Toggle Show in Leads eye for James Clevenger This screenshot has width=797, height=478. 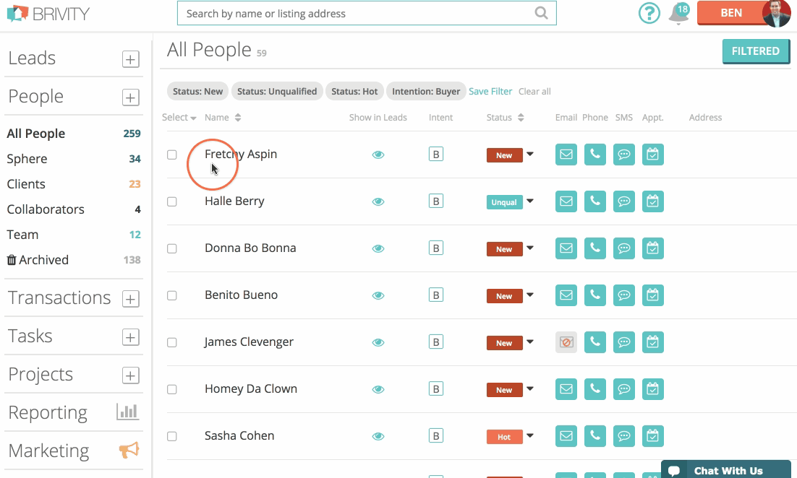click(x=378, y=342)
